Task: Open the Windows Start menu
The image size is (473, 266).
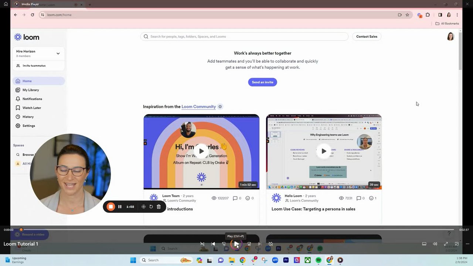Action: (133, 260)
